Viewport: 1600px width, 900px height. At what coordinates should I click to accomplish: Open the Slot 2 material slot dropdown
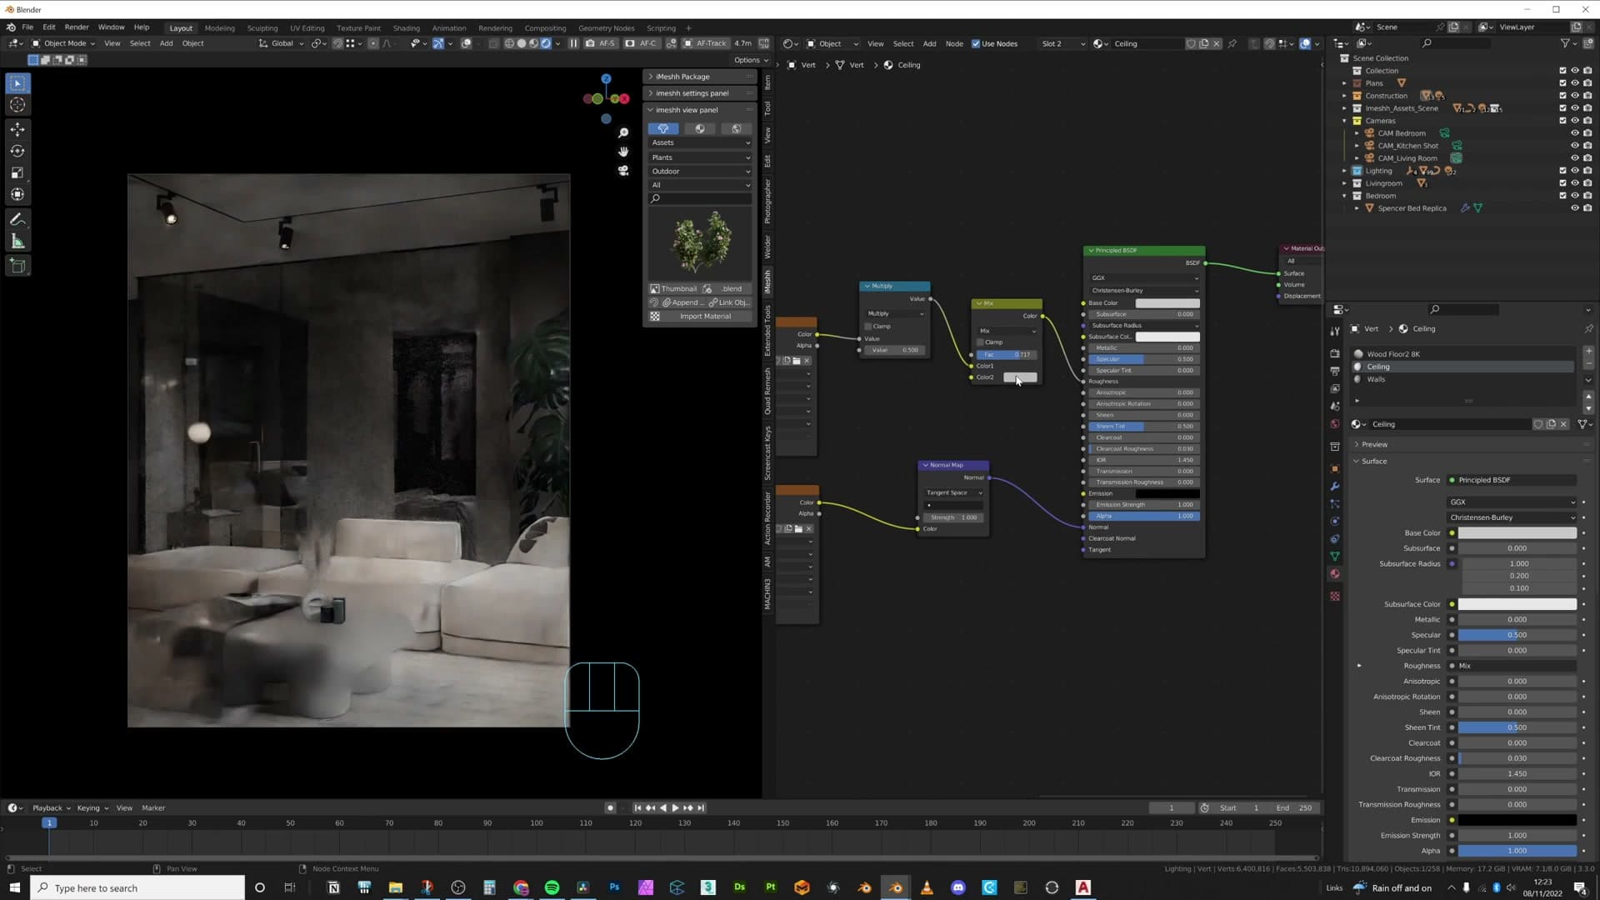pos(1062,43)
